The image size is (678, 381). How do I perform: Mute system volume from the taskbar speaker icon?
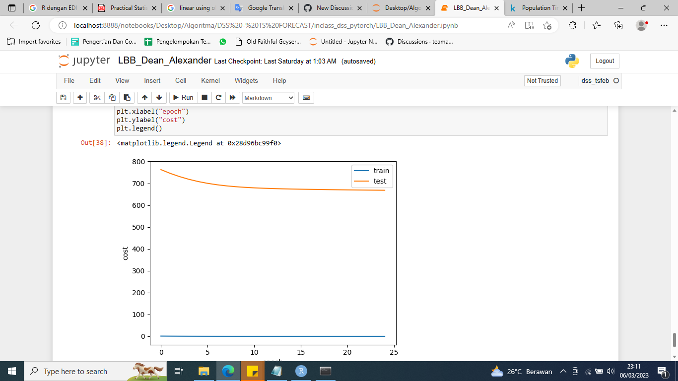click(x=611, y=371)
